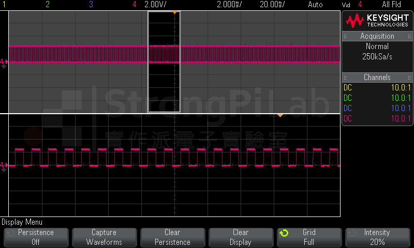Click the white zoom window box in overview

pyautogui.click(x=164, y=62)
